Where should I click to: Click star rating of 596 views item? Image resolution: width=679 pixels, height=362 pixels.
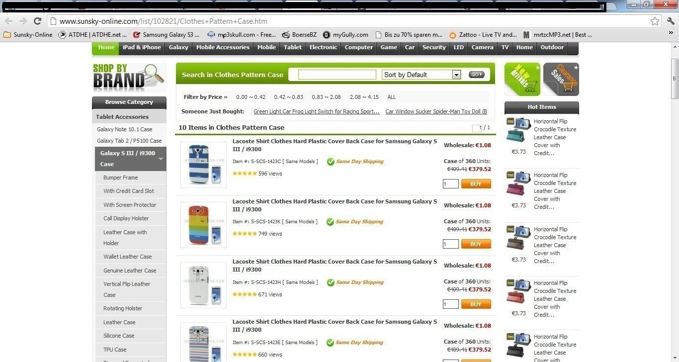click(x=245, y=174)
